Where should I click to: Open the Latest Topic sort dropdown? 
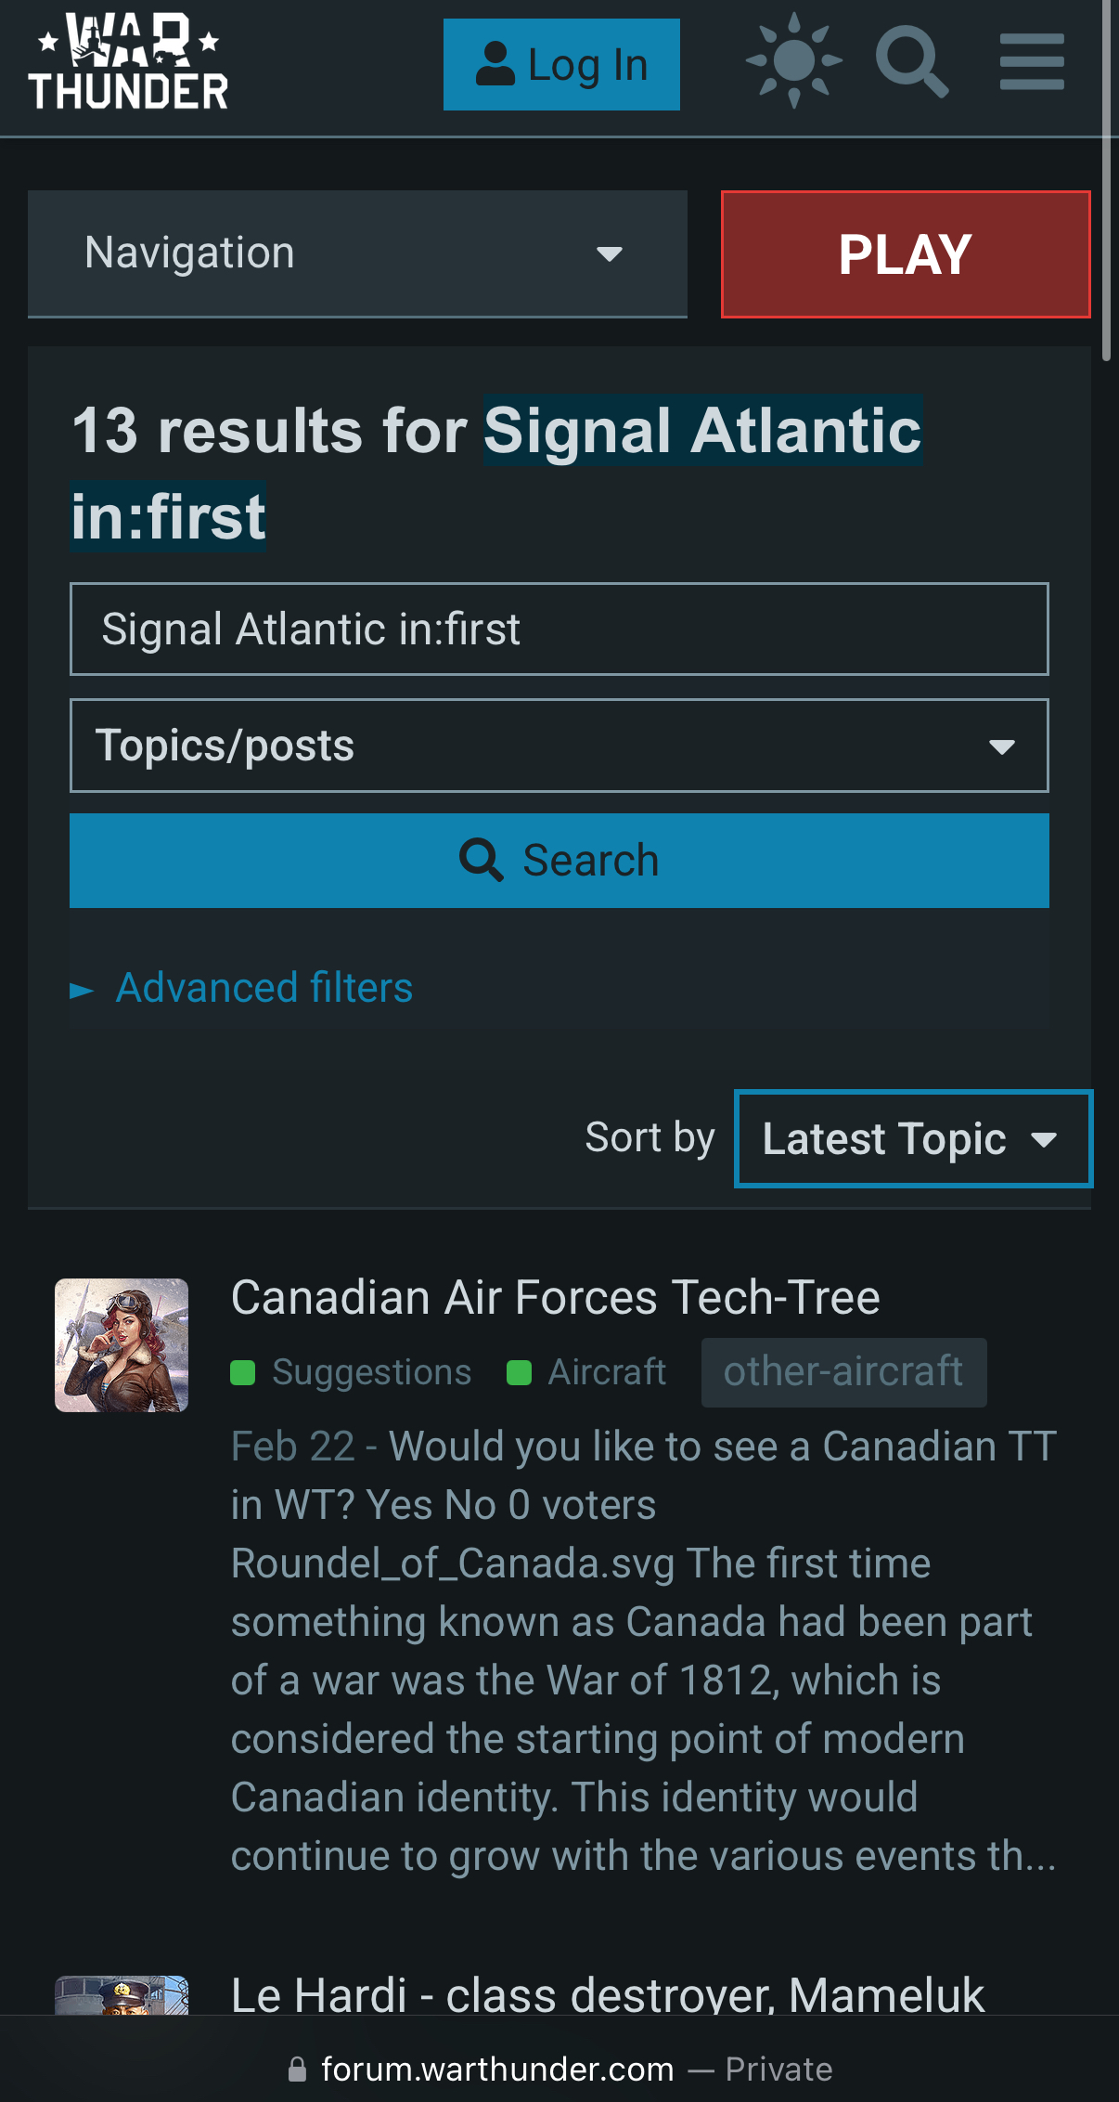pos(913,1138)
